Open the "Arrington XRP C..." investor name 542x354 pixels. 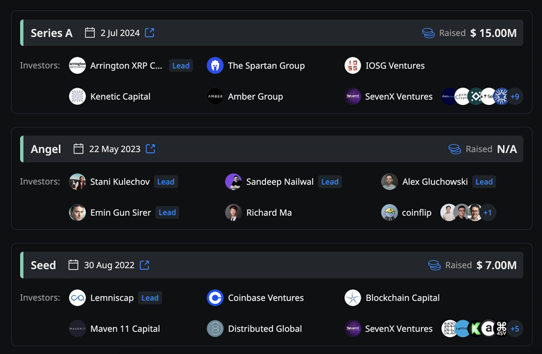click(126, 65)
